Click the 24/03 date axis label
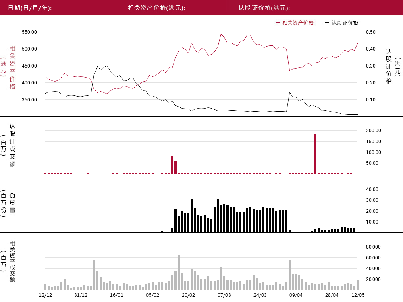 [x=260, y=295]
